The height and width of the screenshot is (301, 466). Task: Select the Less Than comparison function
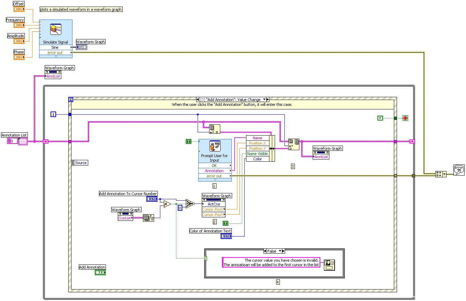[167, 204]
